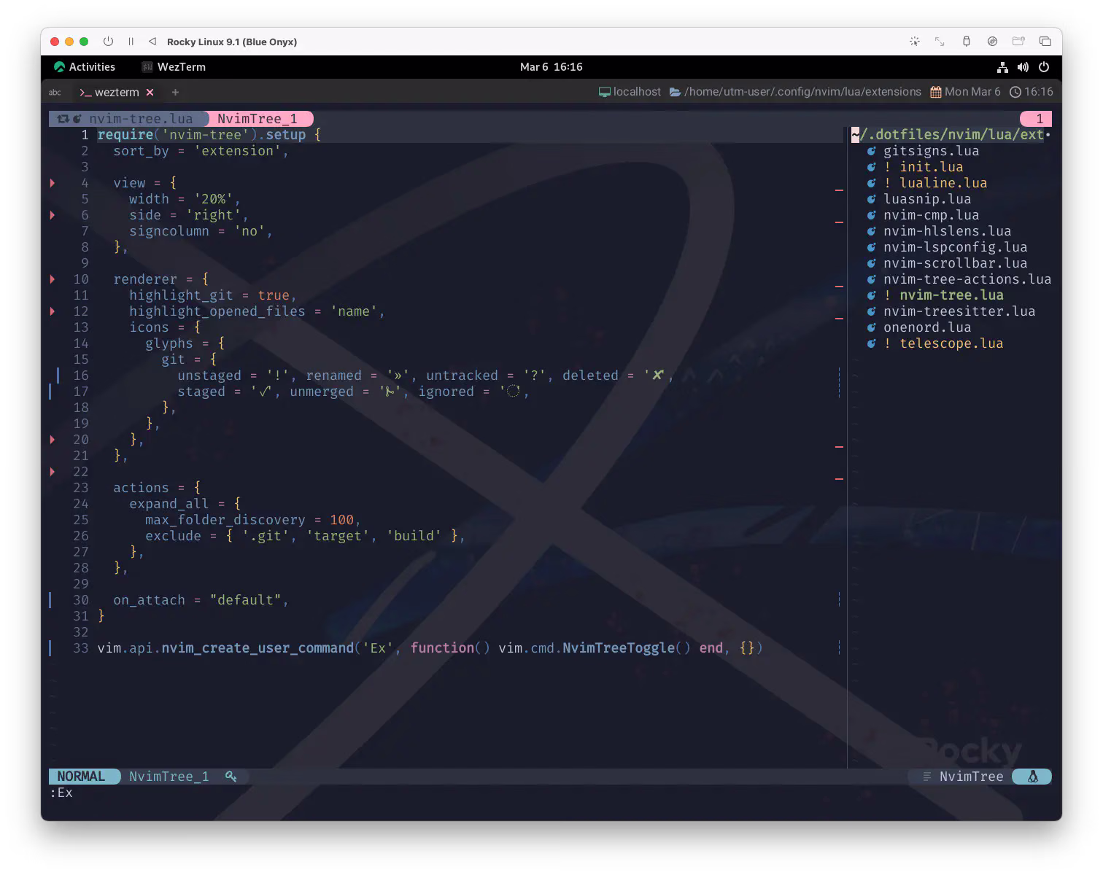The height and width of the screenshot is (875, 1103).
Task: Click the abc indicator left of the wezterm tab
Action: 55,93
